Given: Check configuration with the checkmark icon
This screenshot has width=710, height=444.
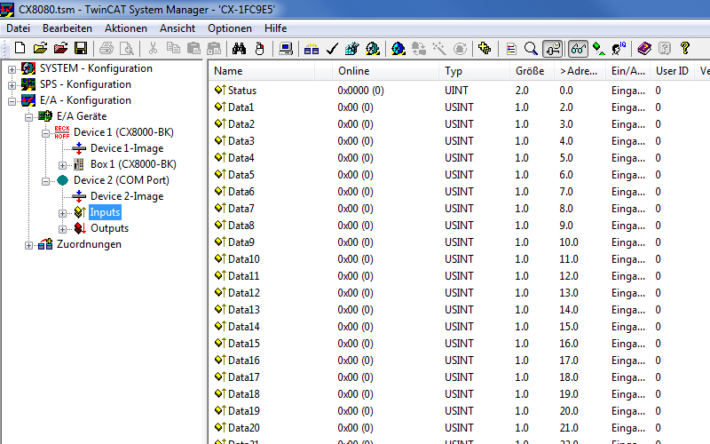Looking at the screenshot, I should (332, 48).
